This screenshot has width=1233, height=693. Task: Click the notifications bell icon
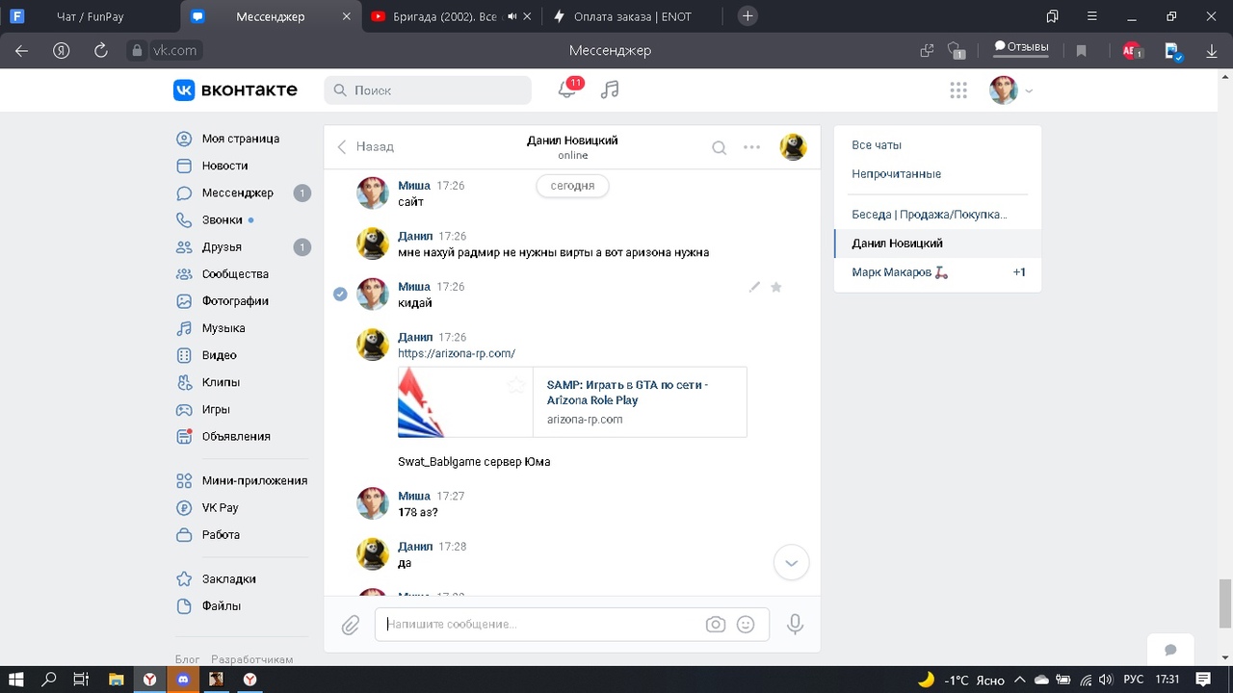click(567, 90)
